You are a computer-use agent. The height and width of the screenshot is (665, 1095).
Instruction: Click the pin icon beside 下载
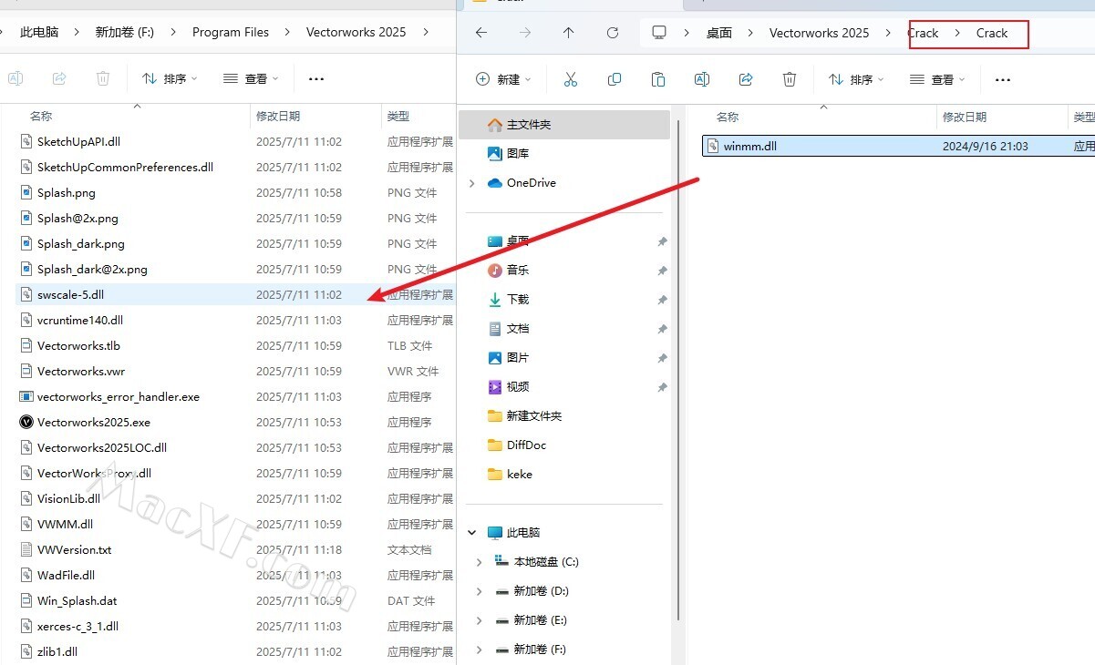662,300
